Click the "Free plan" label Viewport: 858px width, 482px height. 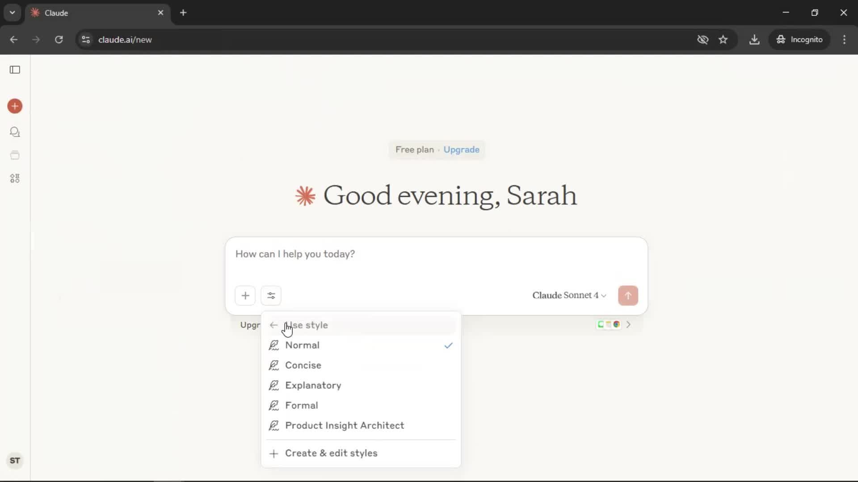(414, 150)
